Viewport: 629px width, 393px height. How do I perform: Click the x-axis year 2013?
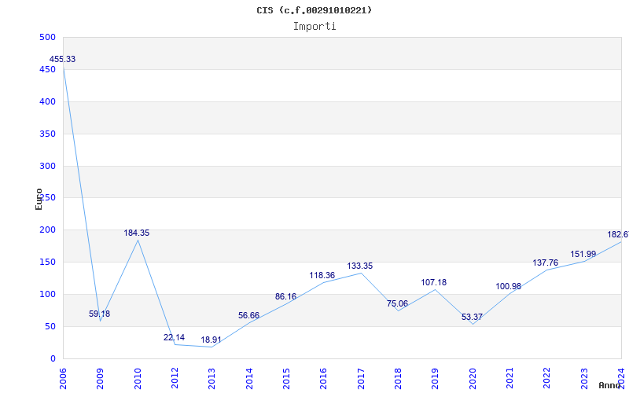click(212, 379)
